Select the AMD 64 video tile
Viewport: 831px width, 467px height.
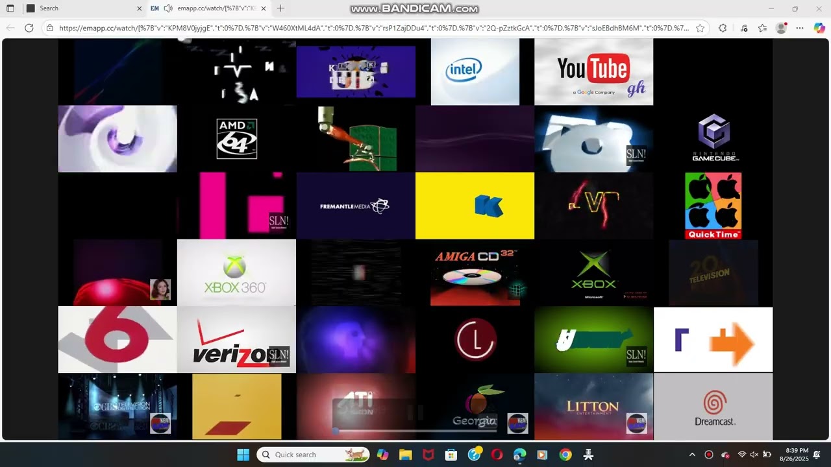236,138
